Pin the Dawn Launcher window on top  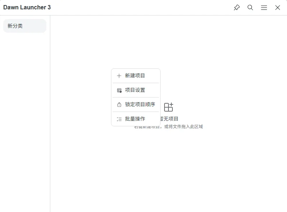pos(237,8)
